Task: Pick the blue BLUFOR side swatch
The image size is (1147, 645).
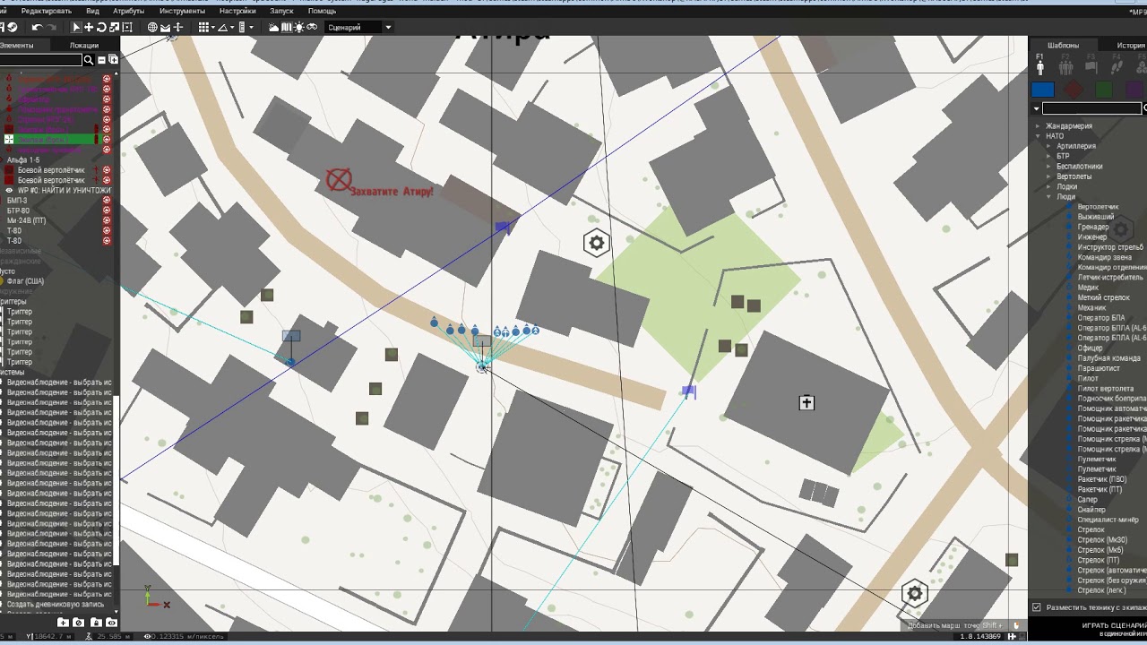Action: click(x=1042, y=90)
